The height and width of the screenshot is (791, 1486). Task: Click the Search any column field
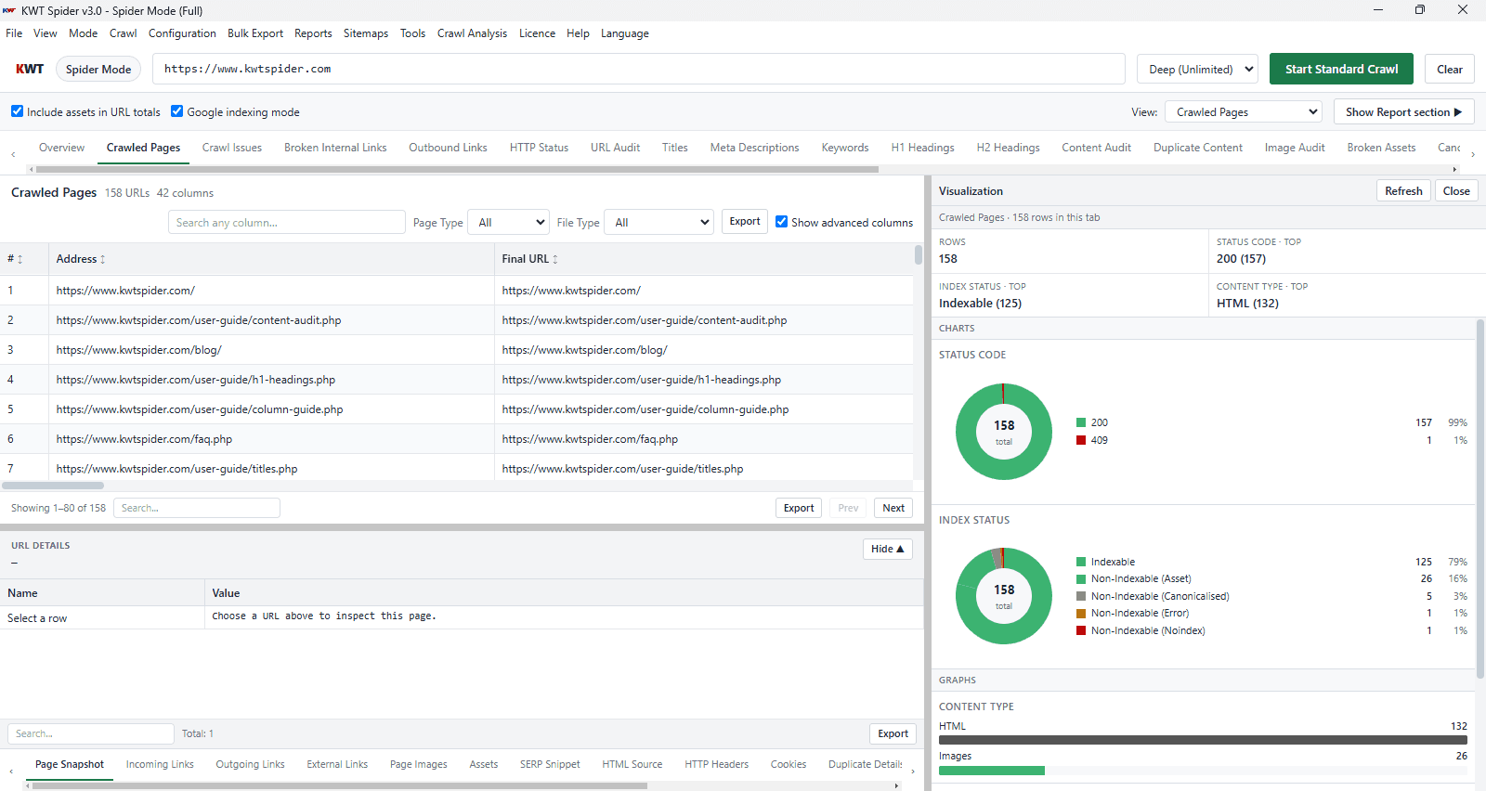point(287,223)
